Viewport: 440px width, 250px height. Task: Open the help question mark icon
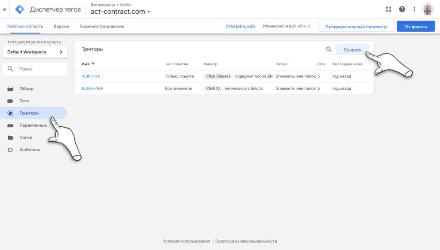click(x=402, y=9)
